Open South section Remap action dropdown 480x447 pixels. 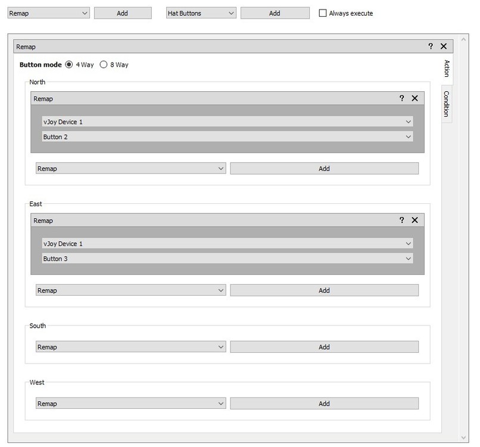click(130, 347)
